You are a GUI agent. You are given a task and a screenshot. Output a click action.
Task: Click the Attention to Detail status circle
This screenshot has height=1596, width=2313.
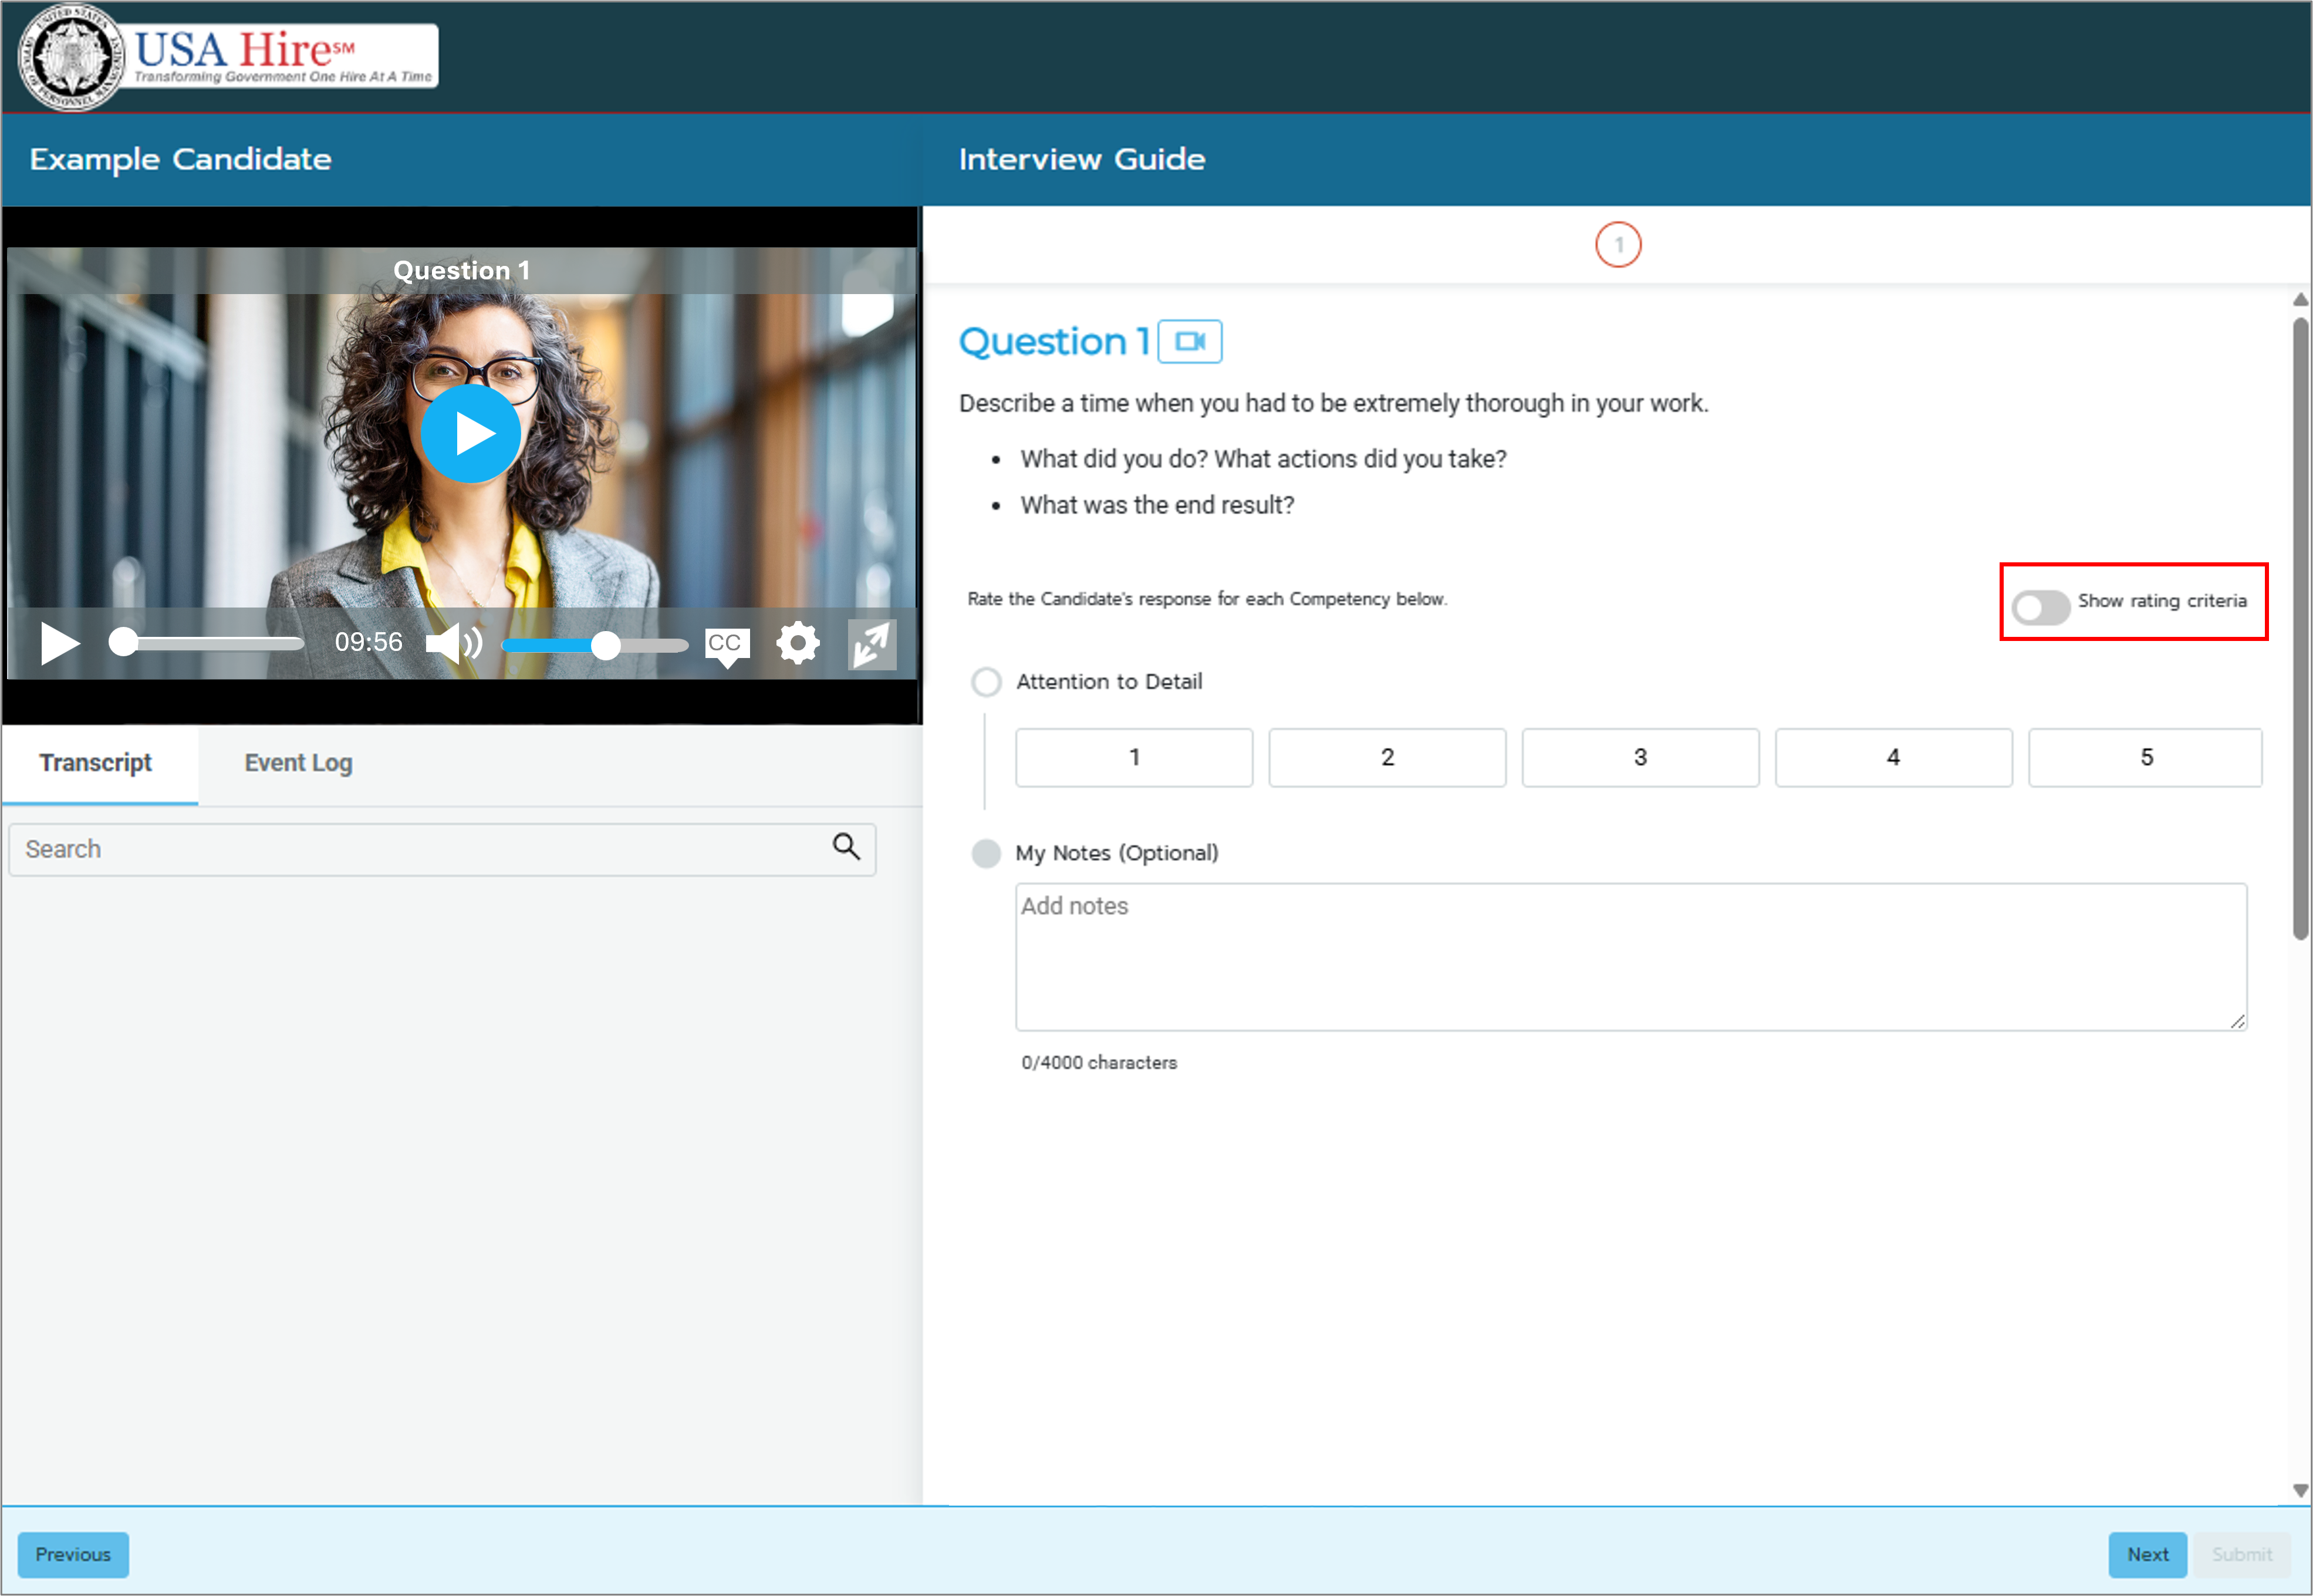click(x=985, y=682)
